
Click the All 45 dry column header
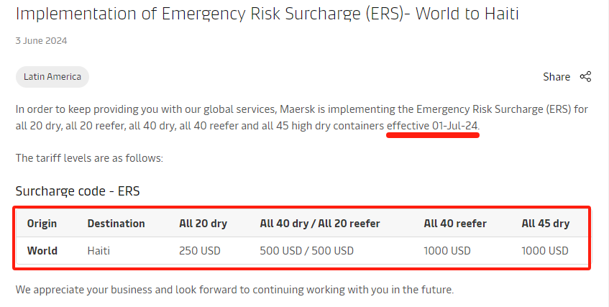pos(546,224)
